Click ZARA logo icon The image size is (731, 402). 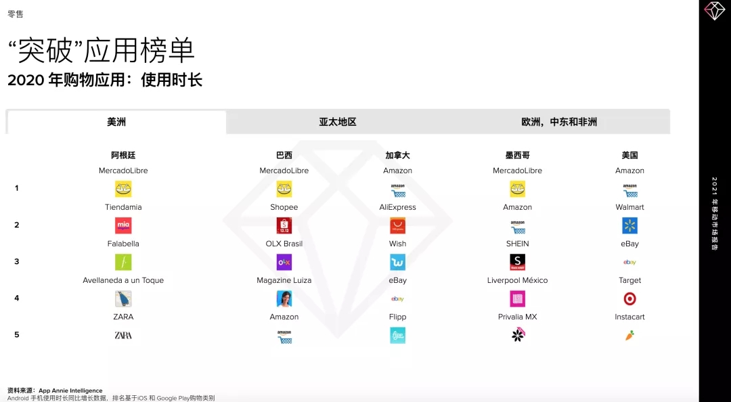click(123, 335)
